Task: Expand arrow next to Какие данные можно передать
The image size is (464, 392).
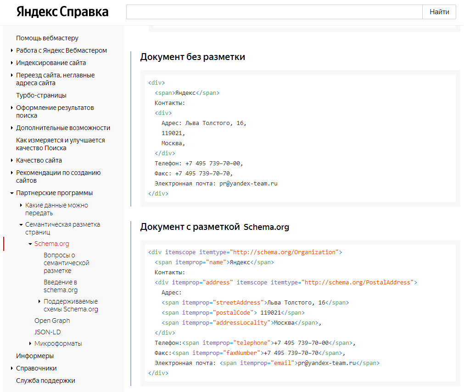Action: [21, 205]
